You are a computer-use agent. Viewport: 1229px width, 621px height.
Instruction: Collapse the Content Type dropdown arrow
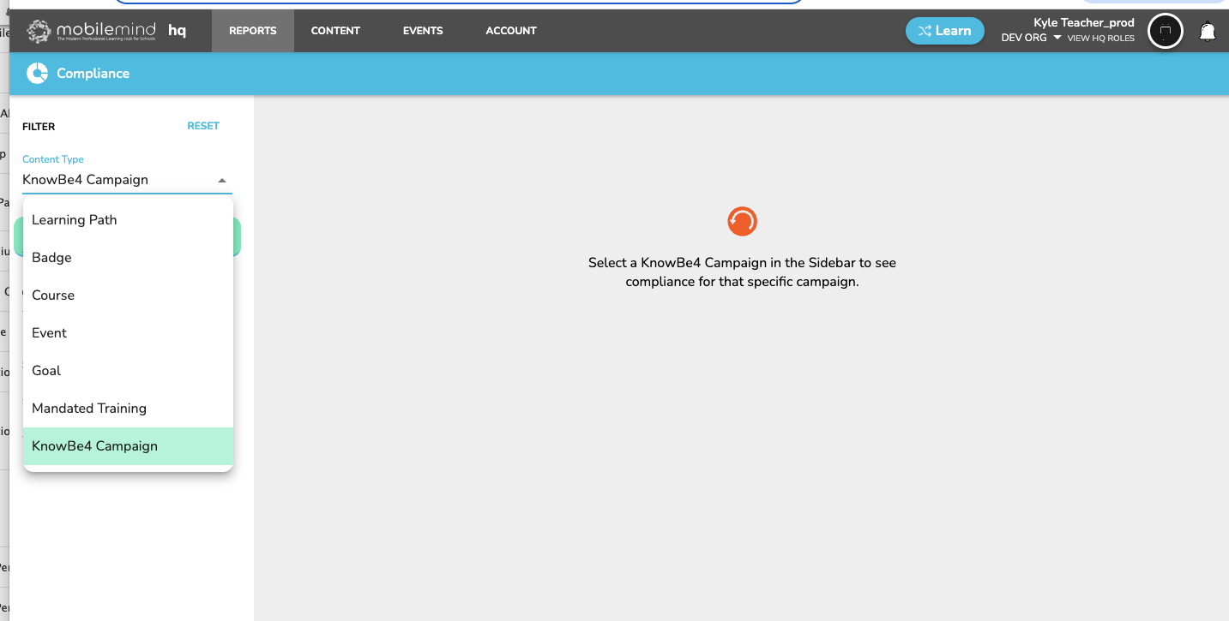pos(221,181)
